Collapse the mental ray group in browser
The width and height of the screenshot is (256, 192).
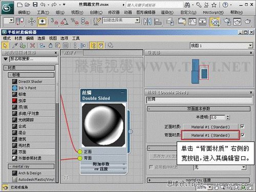tap(31, 166)
